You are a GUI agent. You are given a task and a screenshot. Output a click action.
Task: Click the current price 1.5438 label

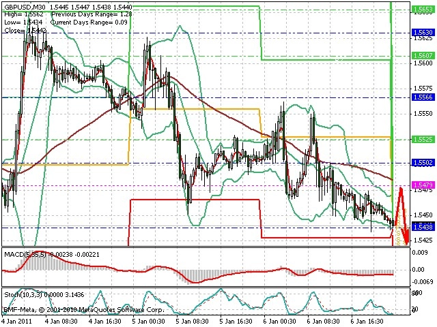click(423, 227)
